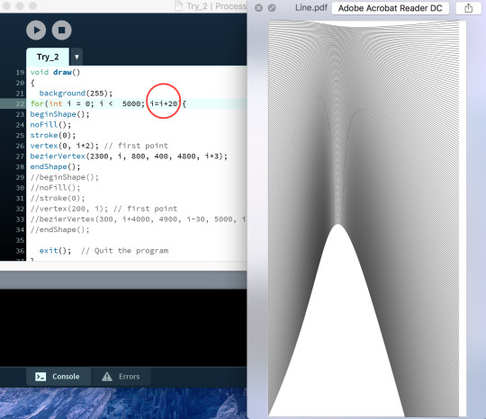Viewport: 486px width, 419px height.
Task: Switch to the Console tab
Action: coord(58,377)
